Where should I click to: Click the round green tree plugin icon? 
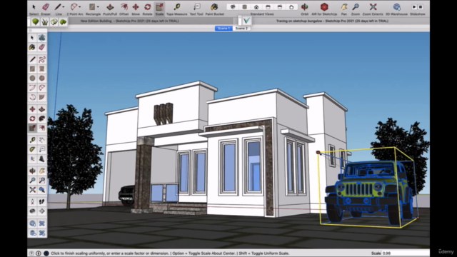tap(35, 21)
